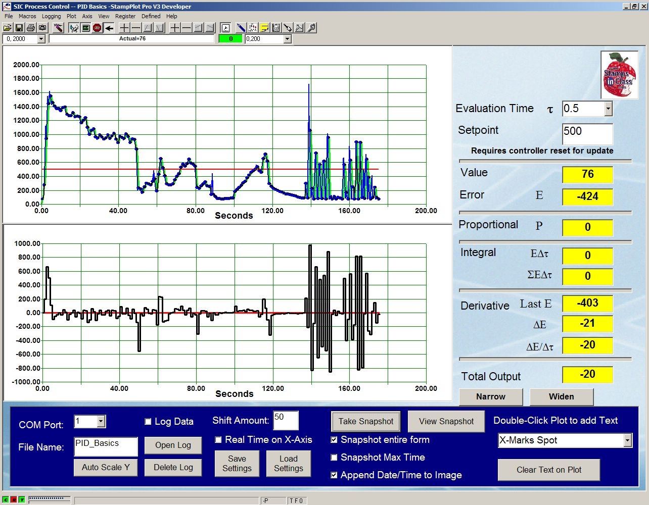This screenshot has height=505, width=649.
Task: Click Clear Text on Plot button
Action: coord(549,470)
